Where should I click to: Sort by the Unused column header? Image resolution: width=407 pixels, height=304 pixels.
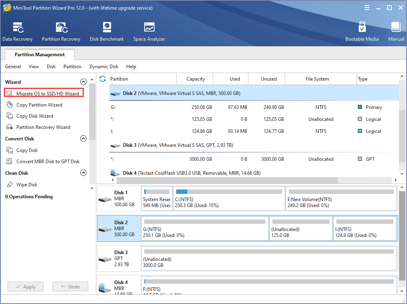point(267,79)
